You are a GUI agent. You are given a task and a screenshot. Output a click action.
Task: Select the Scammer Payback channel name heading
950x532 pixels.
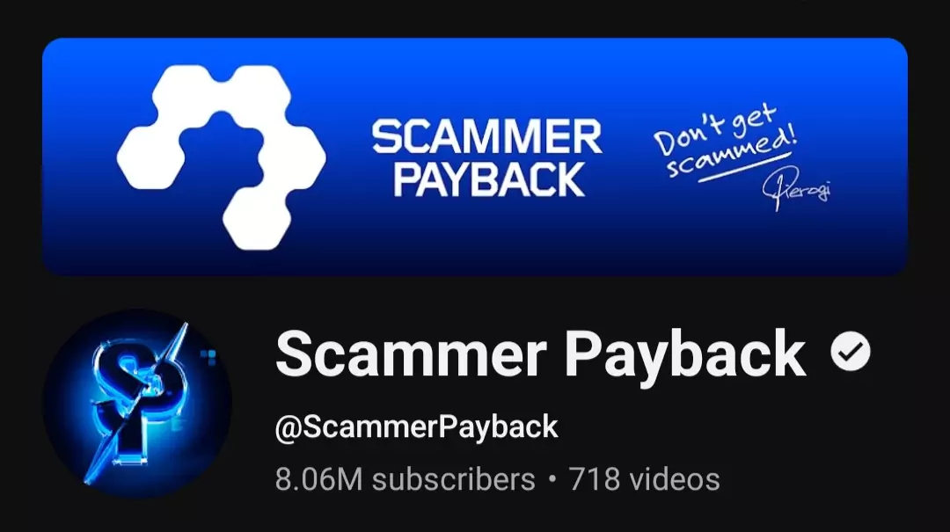point(540,353)
